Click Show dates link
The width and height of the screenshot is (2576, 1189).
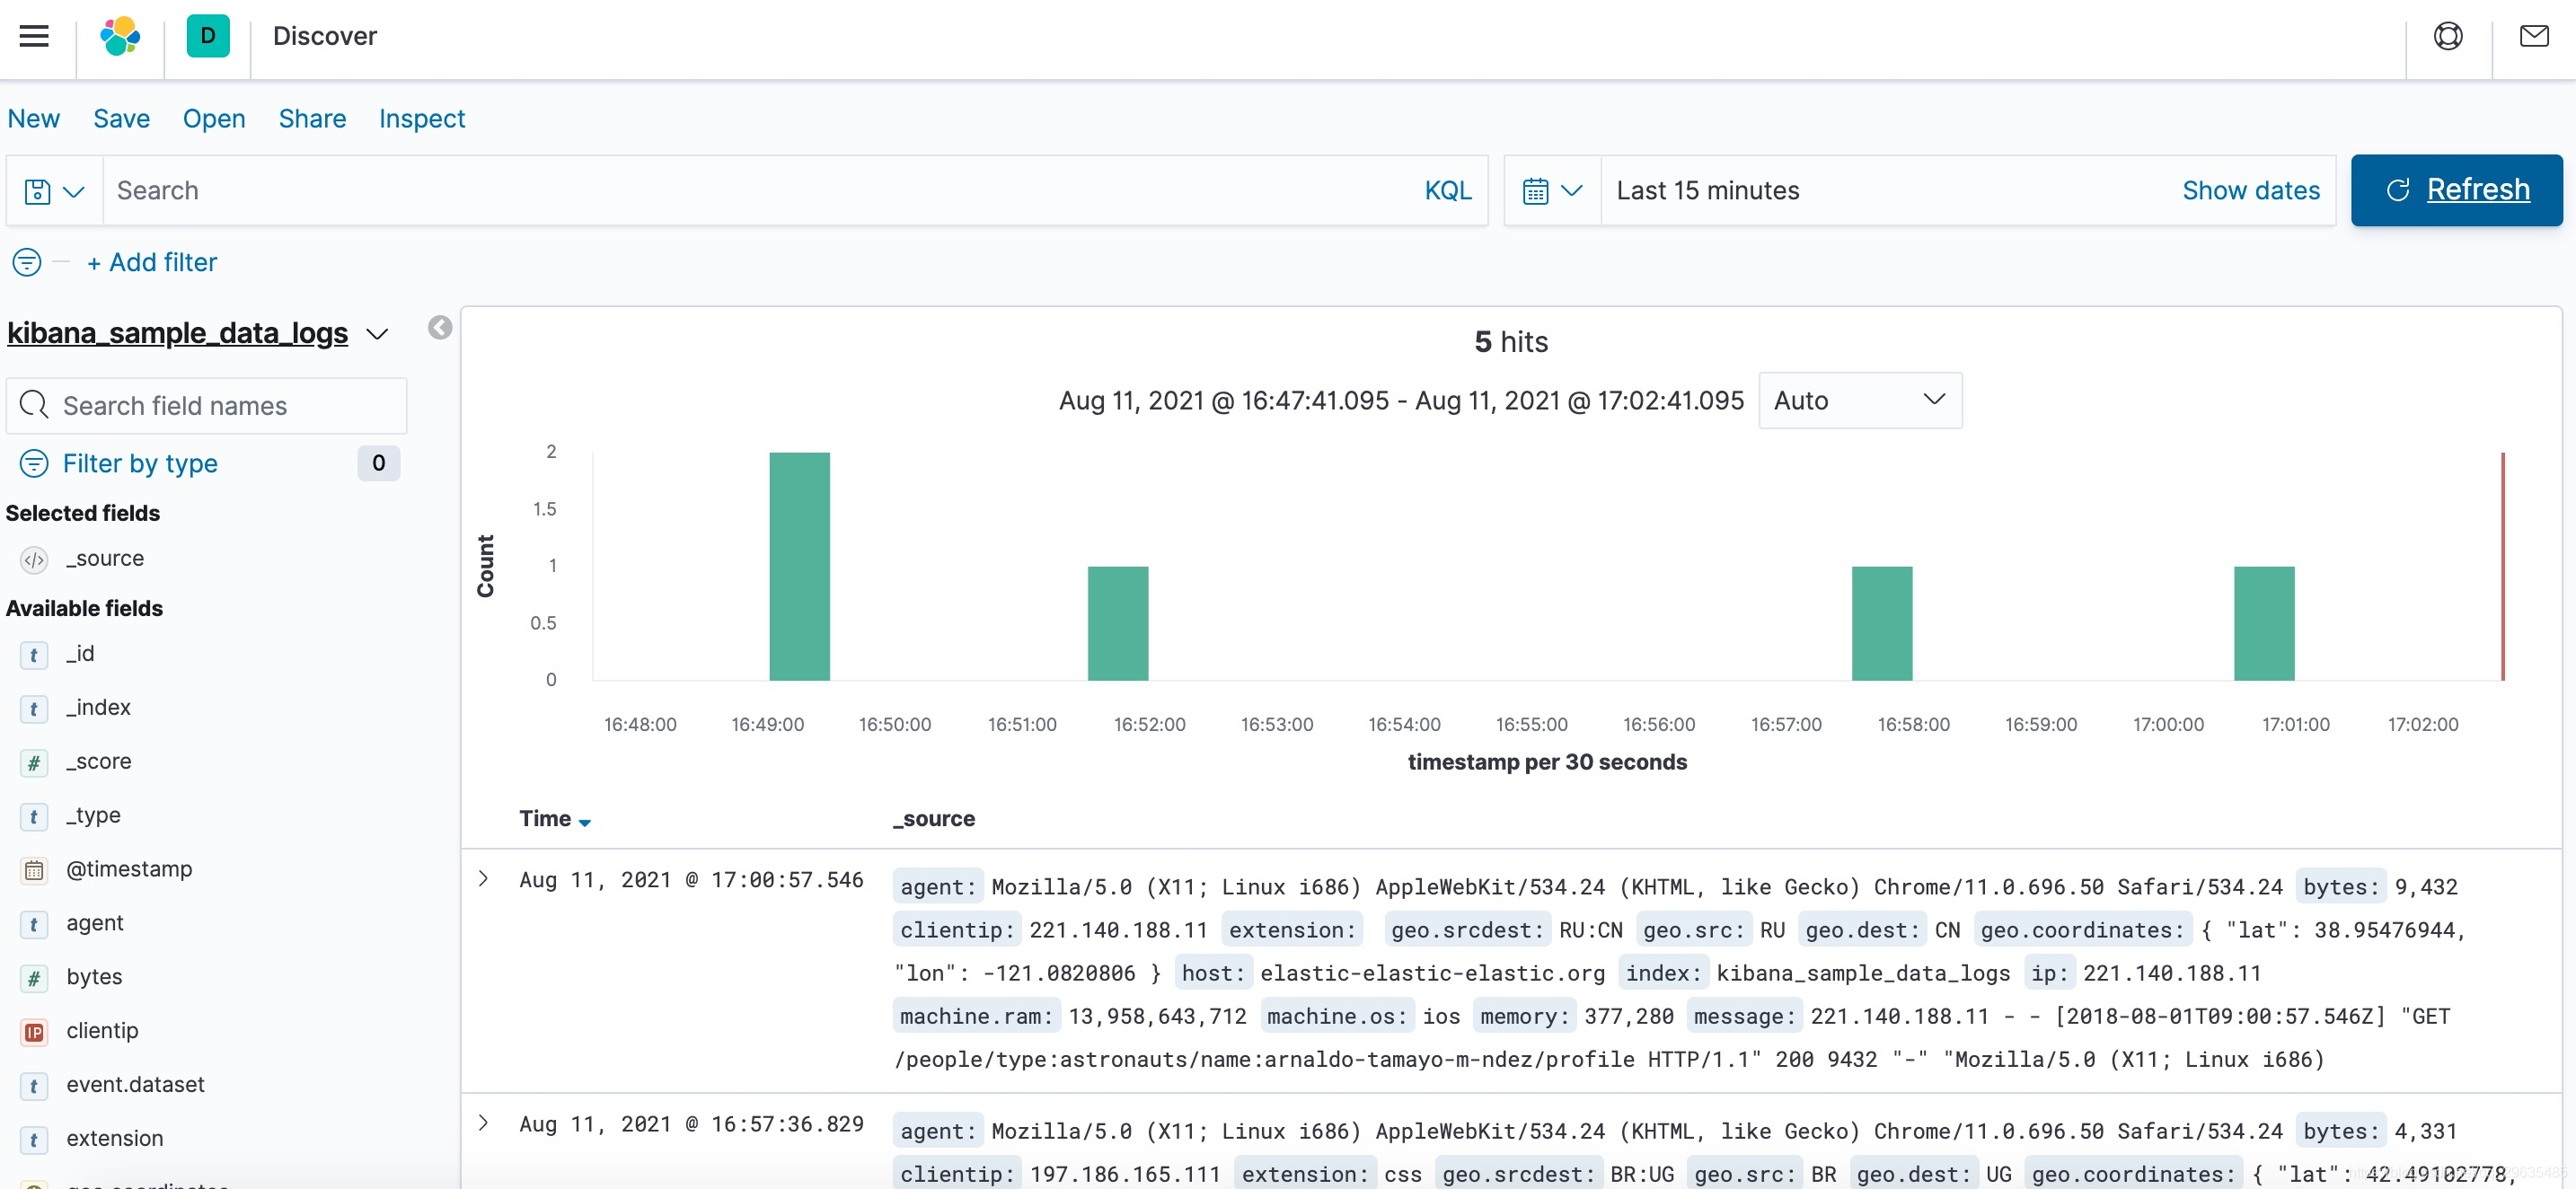[x=2250, y=190]
